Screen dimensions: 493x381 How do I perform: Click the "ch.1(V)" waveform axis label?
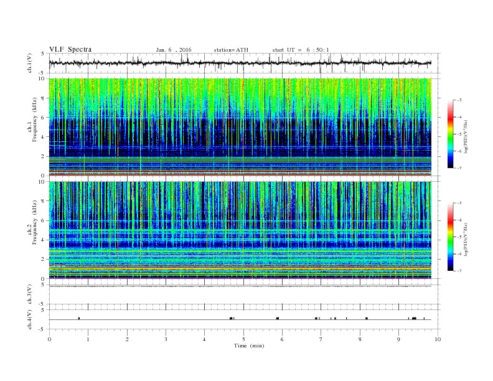30,63
